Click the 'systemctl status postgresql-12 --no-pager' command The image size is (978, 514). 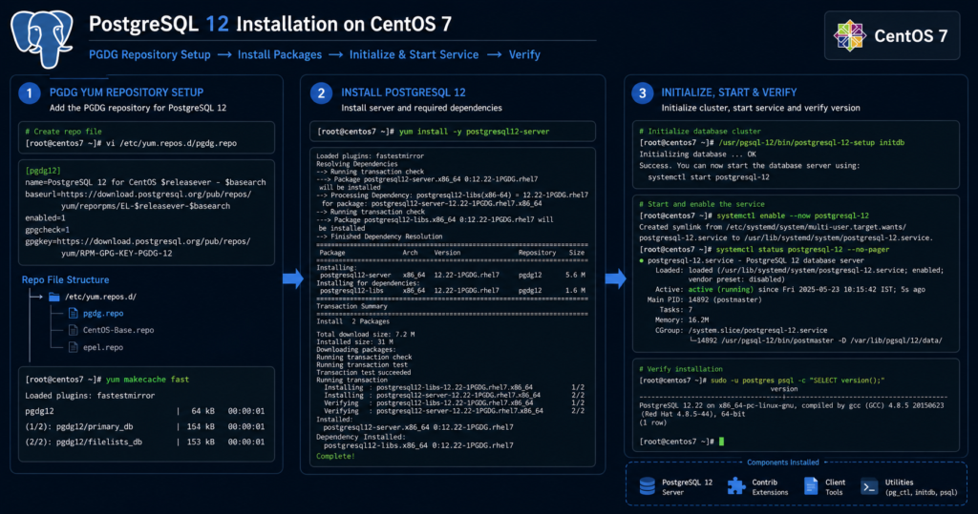point(802,249)
